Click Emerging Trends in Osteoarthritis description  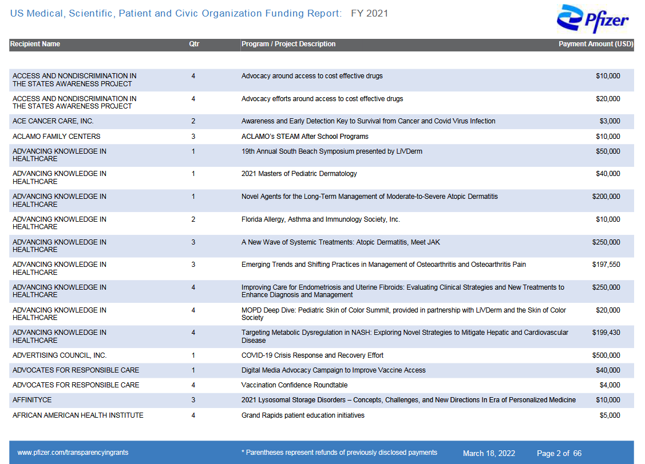pyautogui.click(x=383, y=265)
